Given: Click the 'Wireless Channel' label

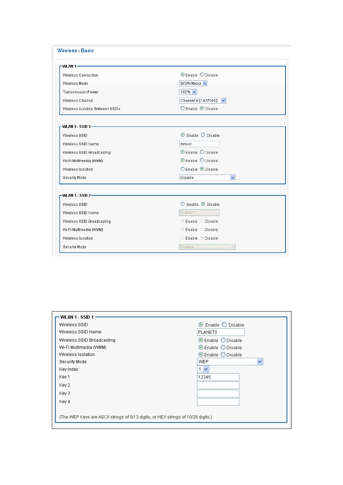Looking at the screenshot, I should 78,101.
